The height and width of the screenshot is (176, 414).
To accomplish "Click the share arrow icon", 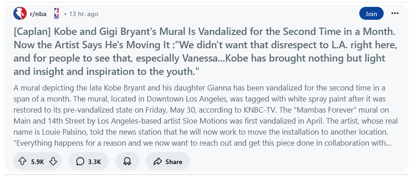I will pyautogui.click(x=157, y=161).
